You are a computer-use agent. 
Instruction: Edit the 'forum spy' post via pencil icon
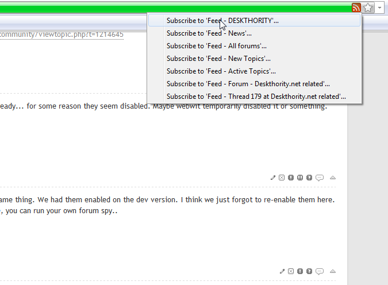click(x=282, y=271)
